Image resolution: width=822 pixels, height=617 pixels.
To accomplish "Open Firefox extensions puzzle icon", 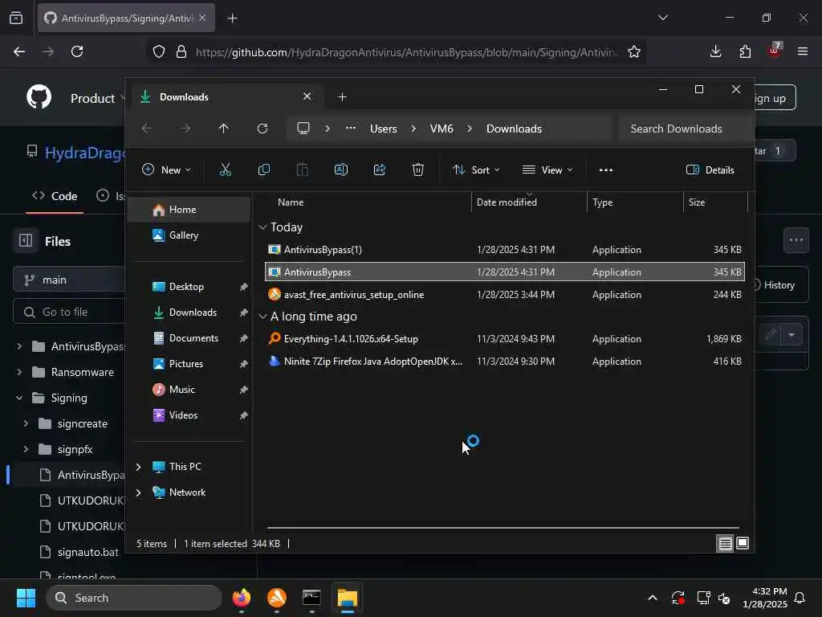I will pos(745,51).
